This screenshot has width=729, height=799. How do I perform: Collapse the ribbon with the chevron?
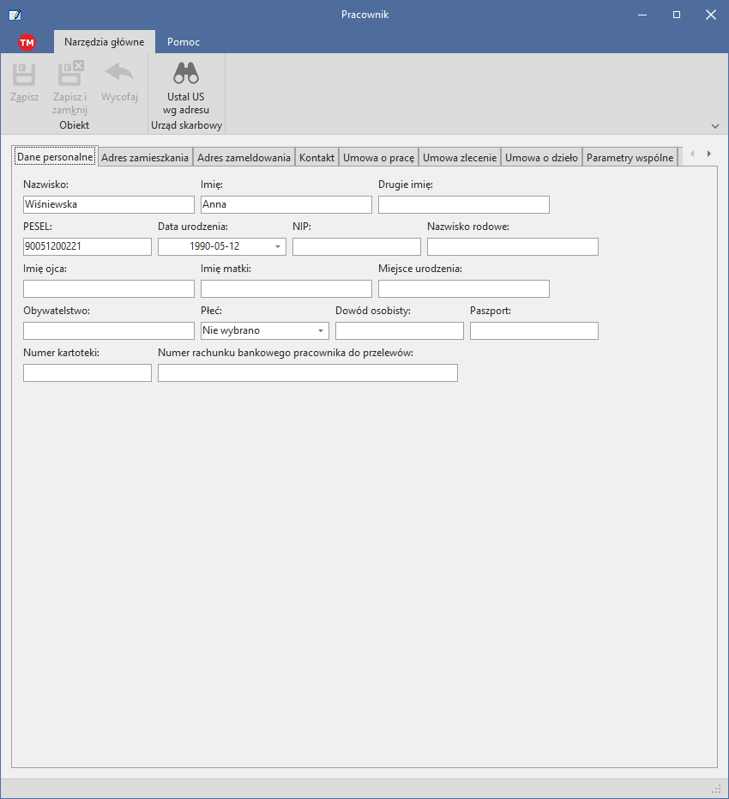715,126
